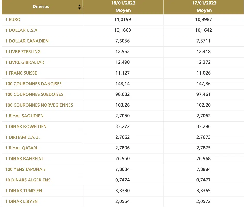The image size is (244, 207).
Task: Click the euro rate value 11,0199
Action: click(123, 20)
